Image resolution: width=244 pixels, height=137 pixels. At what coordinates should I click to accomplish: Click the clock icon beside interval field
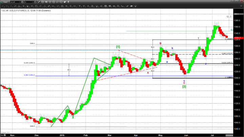[35, 2]
